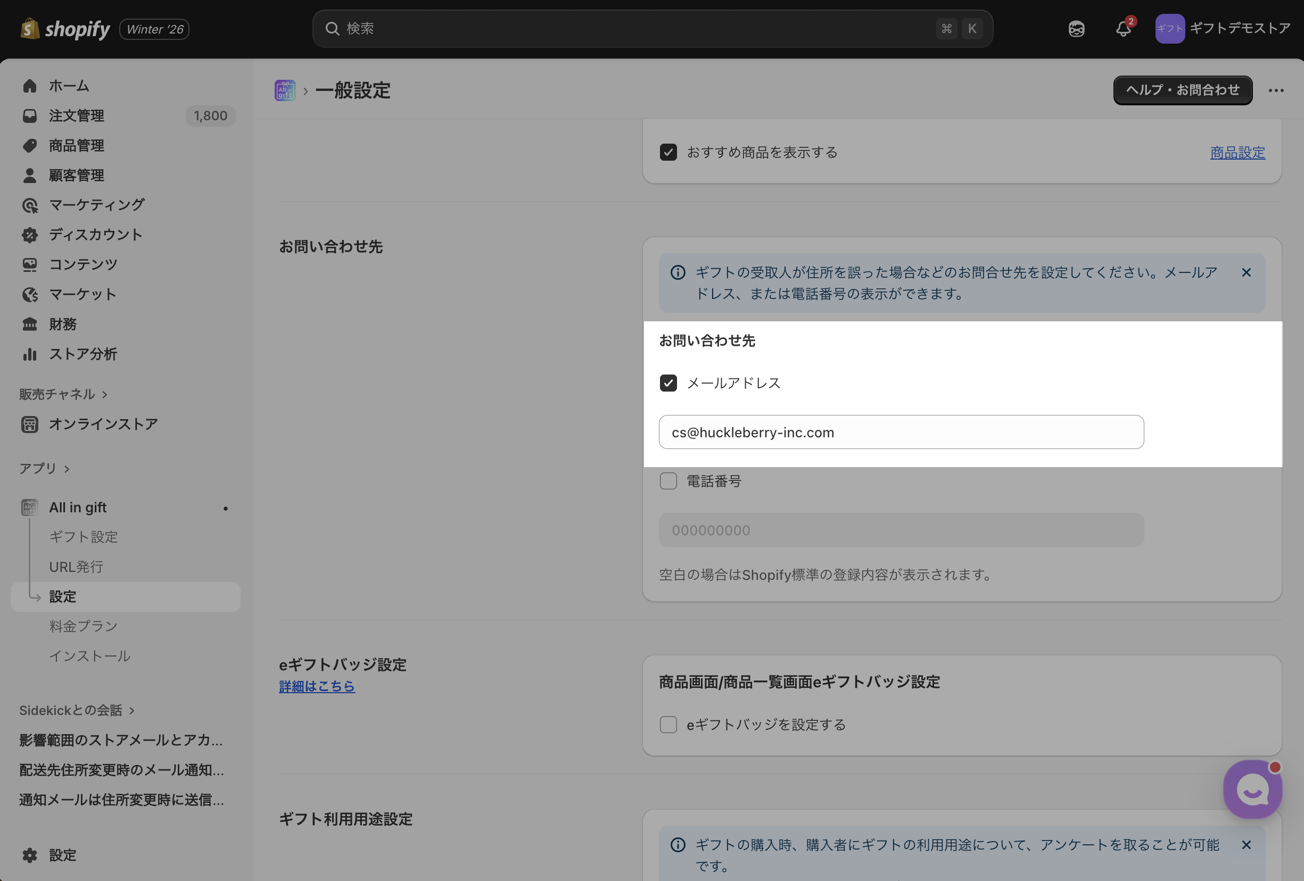Open the ギフト設定 submenu item
This screenshot has height=881, width=1304.
(x=83, y=537)
